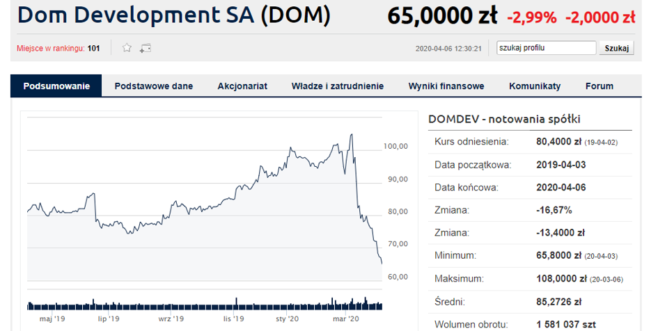The image size is (658, 331).
Task: Click the add-to-portfolio wallet icon
Action: point(145,48)
